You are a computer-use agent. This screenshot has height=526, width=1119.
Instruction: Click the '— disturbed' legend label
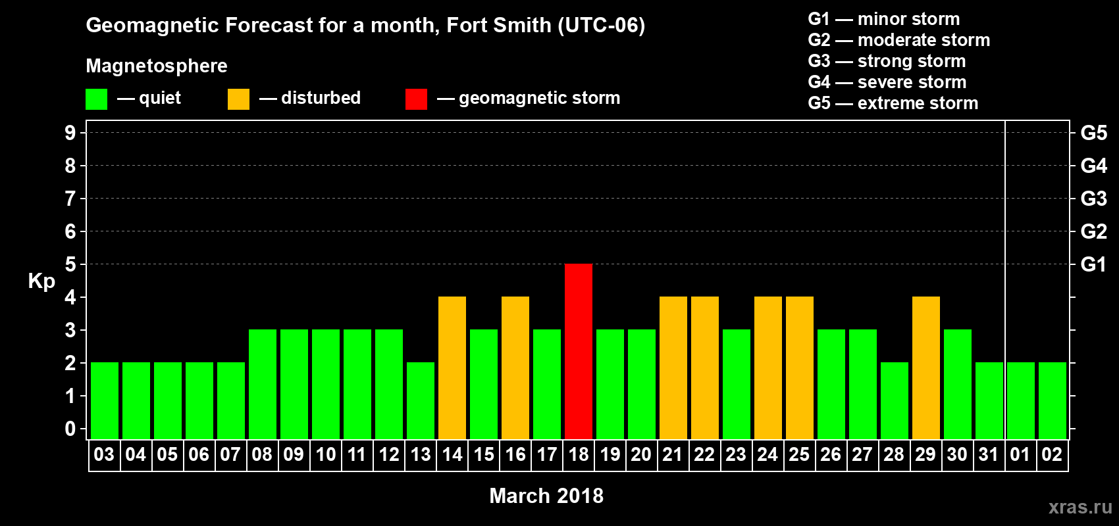[x=310, y=98]
